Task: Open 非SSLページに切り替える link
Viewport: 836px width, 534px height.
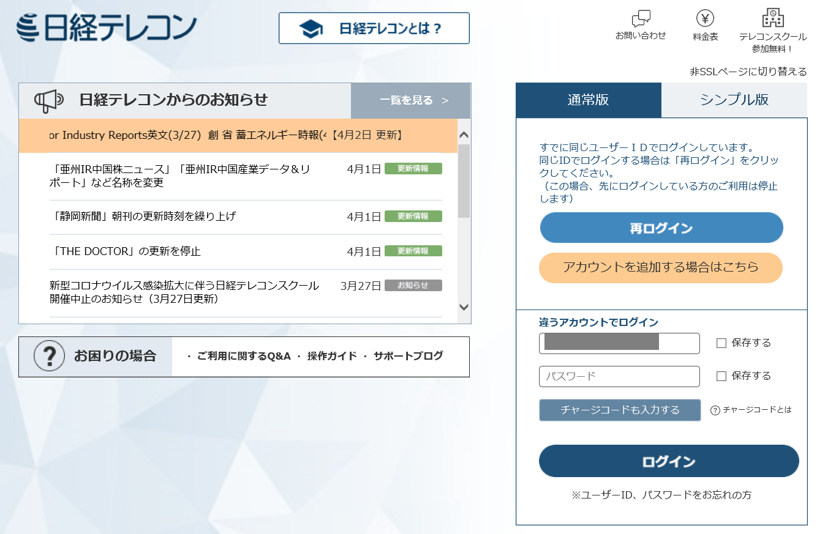Action: click(x=748, y=72)
